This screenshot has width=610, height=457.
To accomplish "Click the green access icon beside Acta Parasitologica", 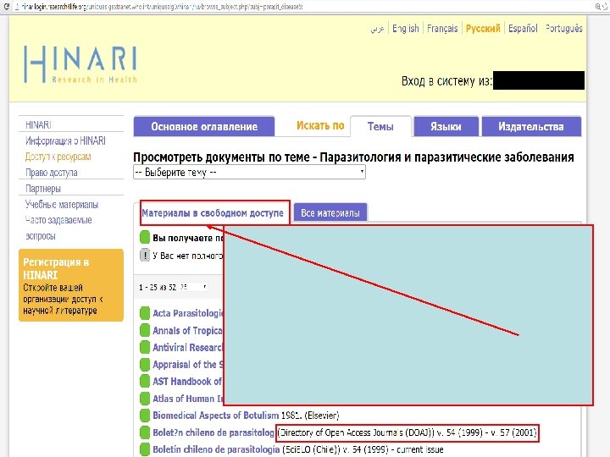I will 145,313.
